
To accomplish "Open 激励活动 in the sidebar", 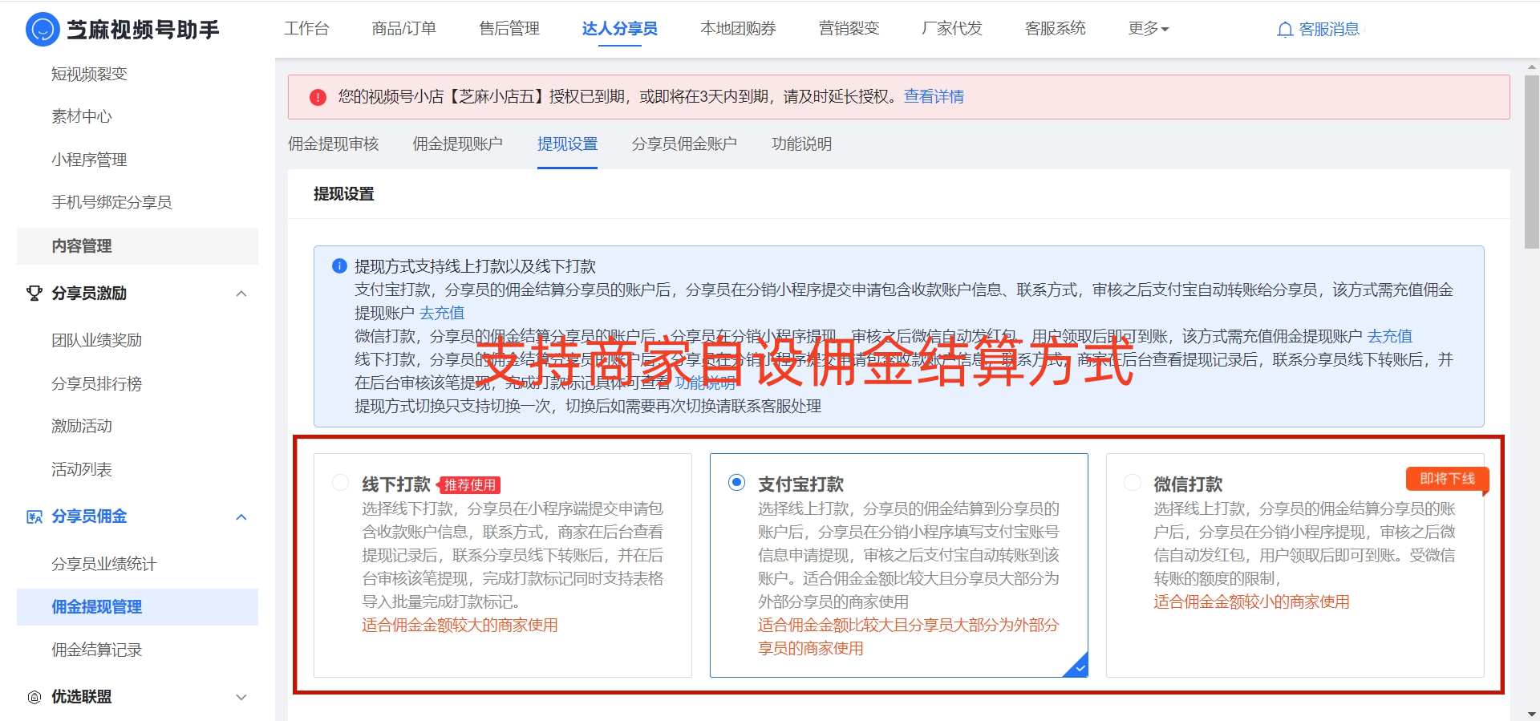I will point(82,427).
